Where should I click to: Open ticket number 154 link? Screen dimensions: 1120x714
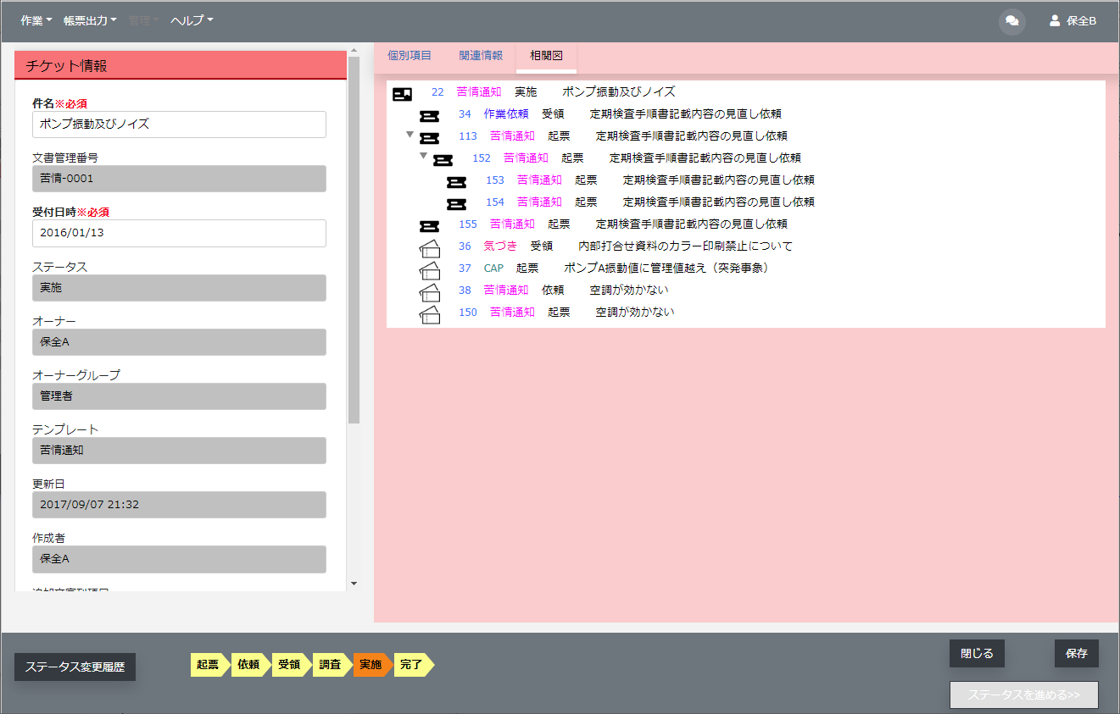point(495,202)
